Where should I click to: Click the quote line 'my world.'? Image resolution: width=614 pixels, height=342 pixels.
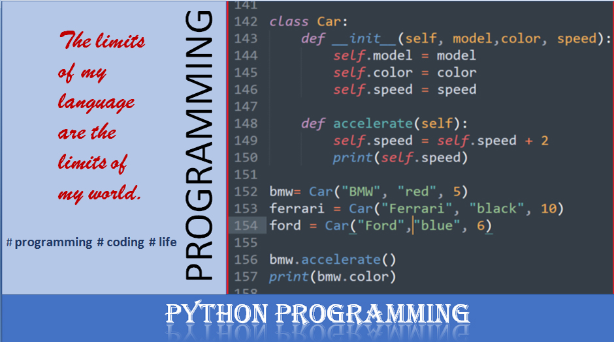99,194
